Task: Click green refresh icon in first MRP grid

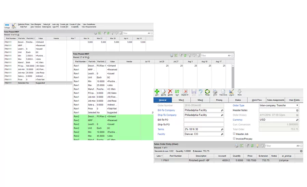Action: pyautogui.click(x=108, y=33)
